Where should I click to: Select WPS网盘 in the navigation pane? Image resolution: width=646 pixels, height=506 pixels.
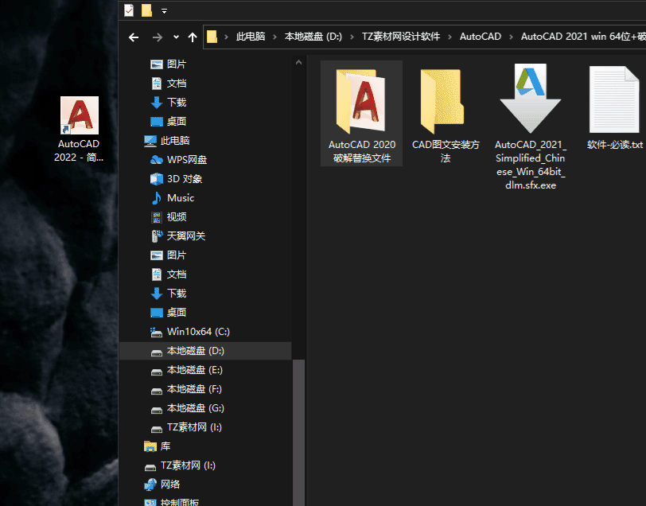coord(187,160)
